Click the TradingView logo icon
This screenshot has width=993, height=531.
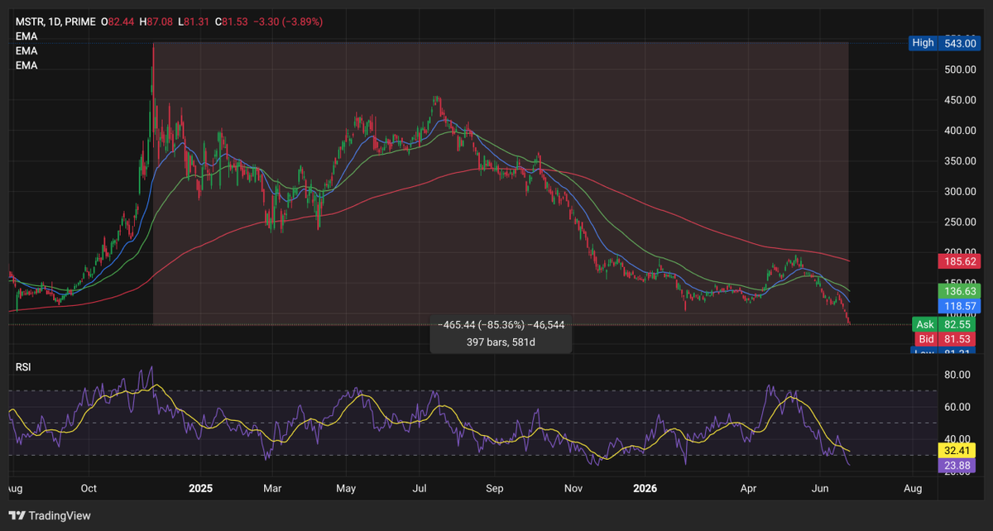tap(17, 516)
